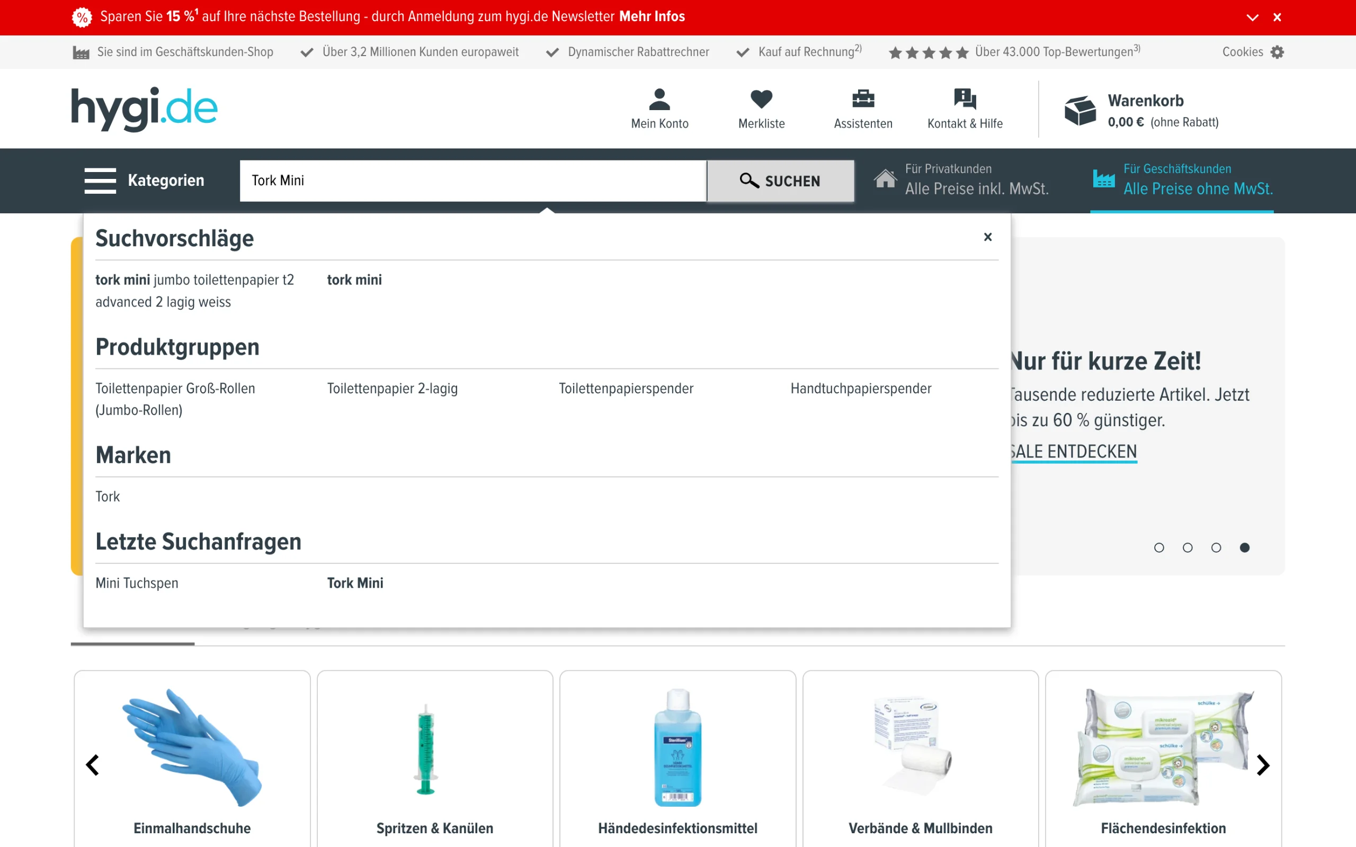Open Kontakt & Hilfe chat icon
Image resolution: width=1356 pixels, height=847 pixels.
[x=965, y=100]
